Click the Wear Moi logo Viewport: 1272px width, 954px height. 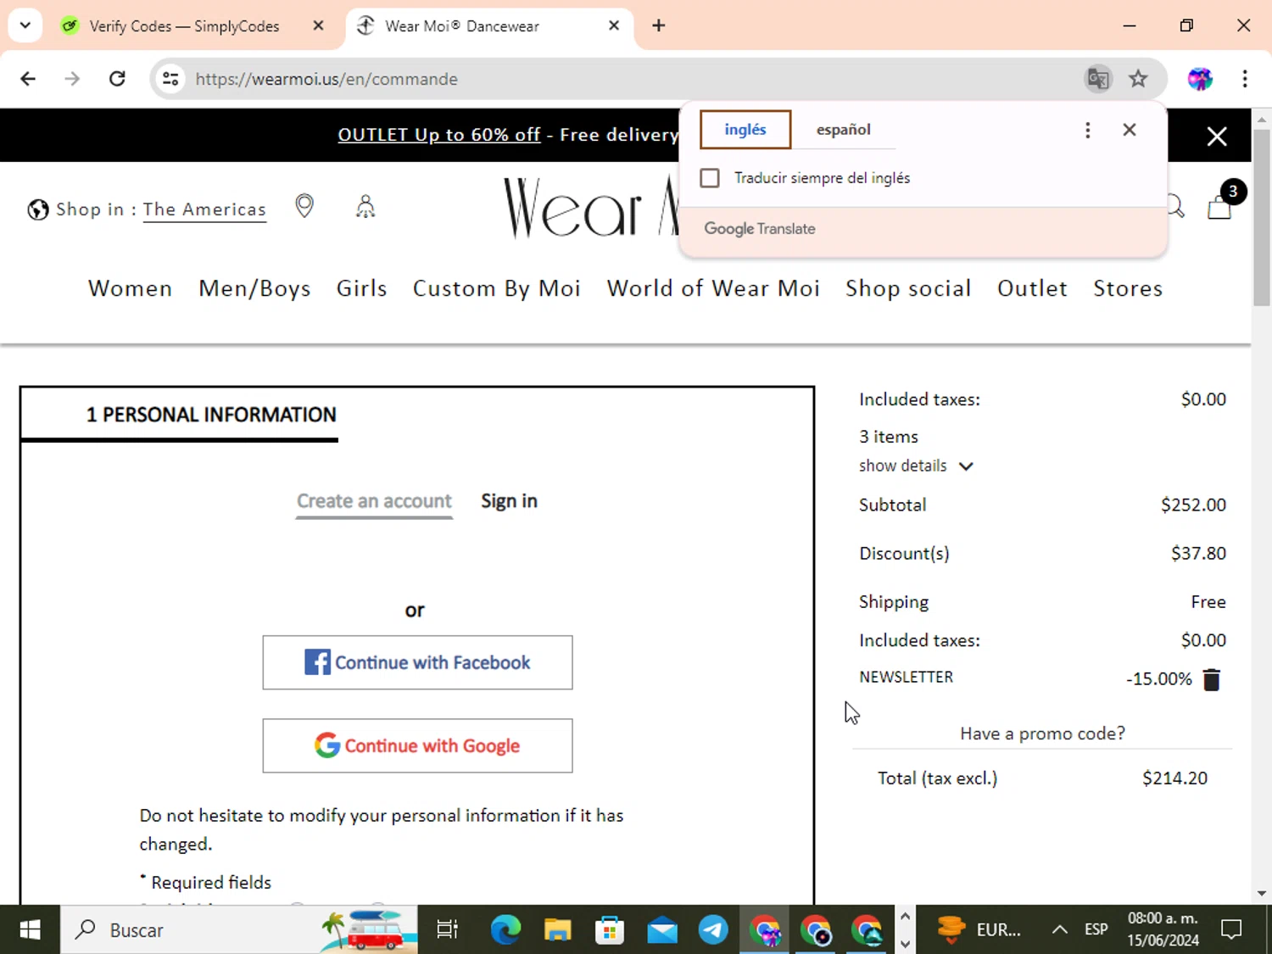(591, 208)
